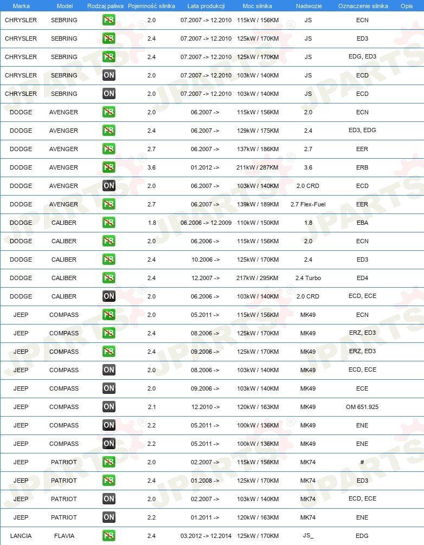424x545 pixels.
Task: Click production date 12.2010 ->
Action: coord(205,407)
